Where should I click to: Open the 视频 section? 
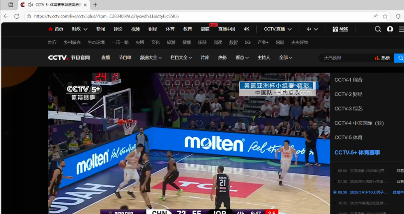[136, 29]
